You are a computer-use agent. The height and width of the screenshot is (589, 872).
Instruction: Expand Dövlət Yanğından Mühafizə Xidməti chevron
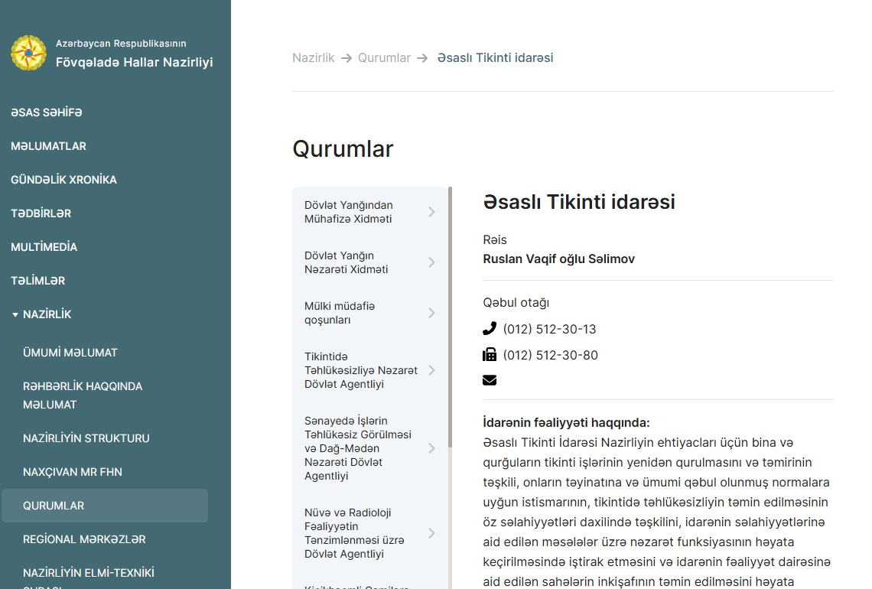click(431, 212)
